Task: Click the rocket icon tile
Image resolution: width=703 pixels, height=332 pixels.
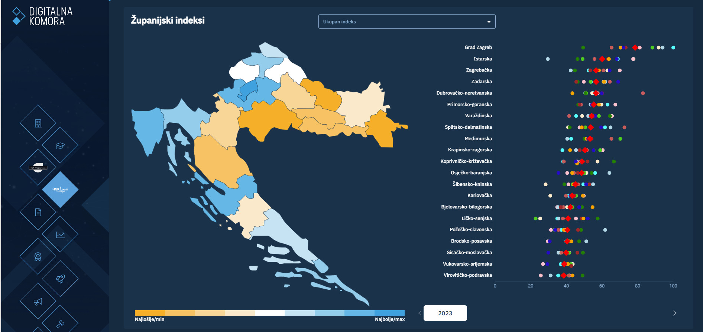Action: coord(60,279)
